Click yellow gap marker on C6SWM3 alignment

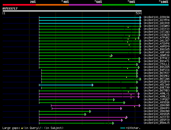(128, 27)
